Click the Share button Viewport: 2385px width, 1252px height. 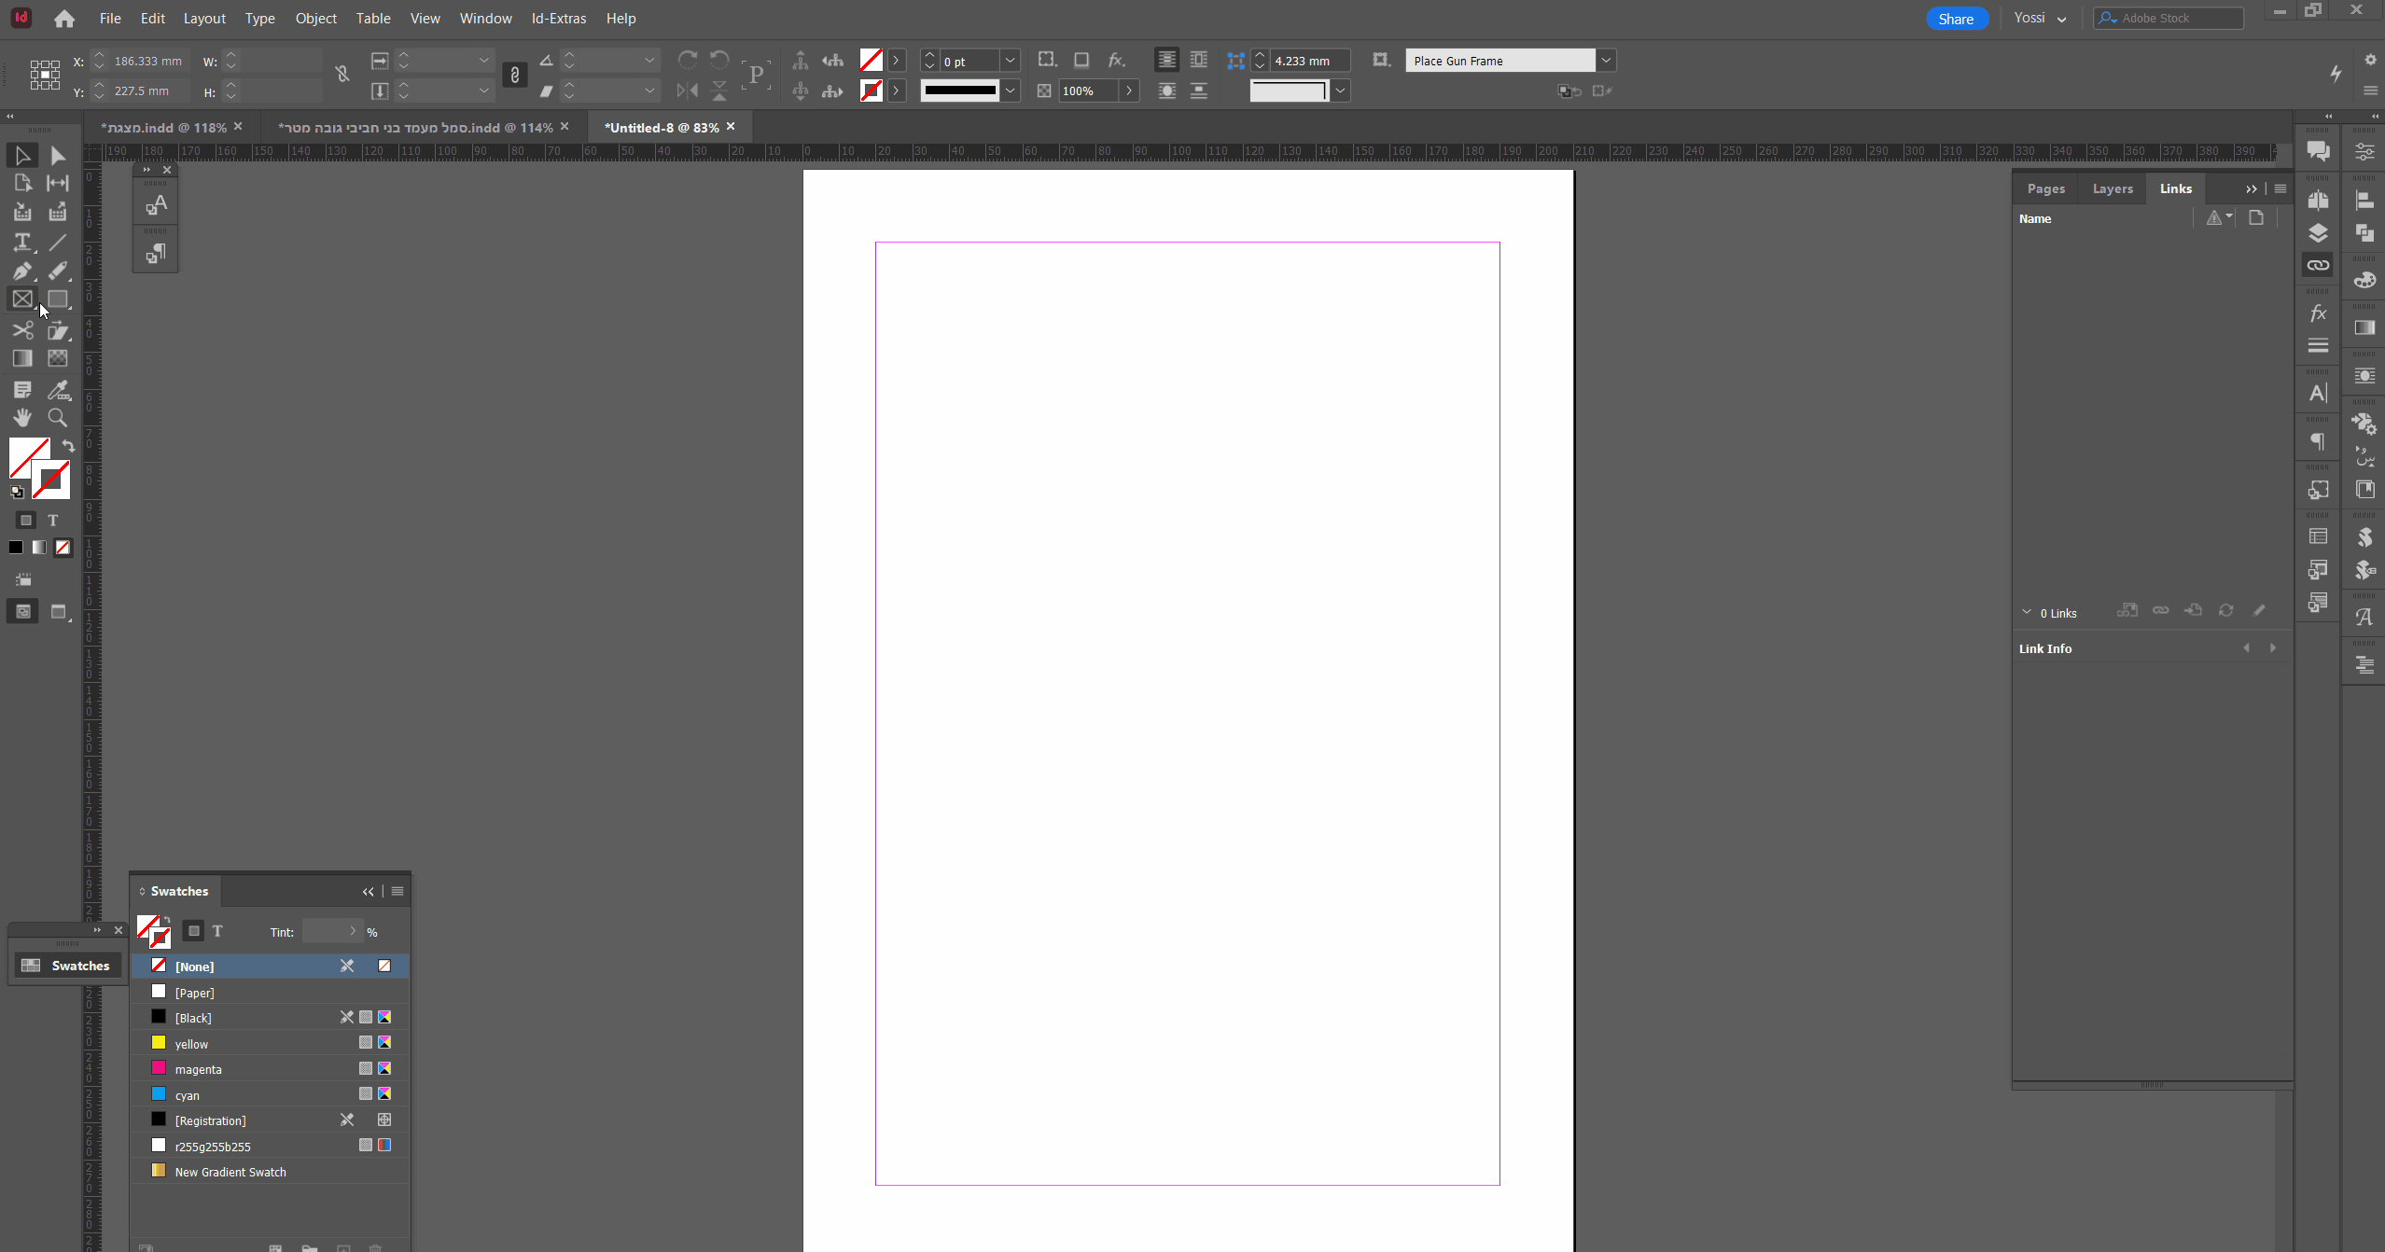[x=1956, y=19]
